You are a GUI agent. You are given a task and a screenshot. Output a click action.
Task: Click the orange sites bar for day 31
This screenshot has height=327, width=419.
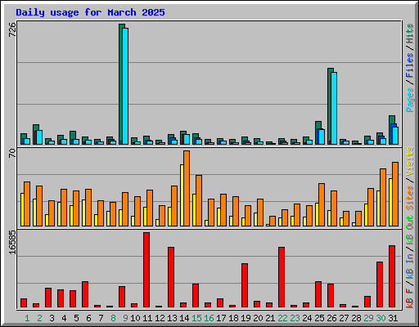[x=395, y=194]
